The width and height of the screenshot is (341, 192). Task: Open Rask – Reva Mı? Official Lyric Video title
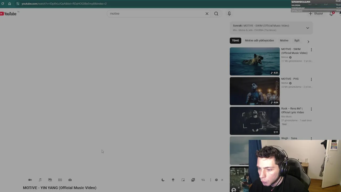tap(293, 110)
